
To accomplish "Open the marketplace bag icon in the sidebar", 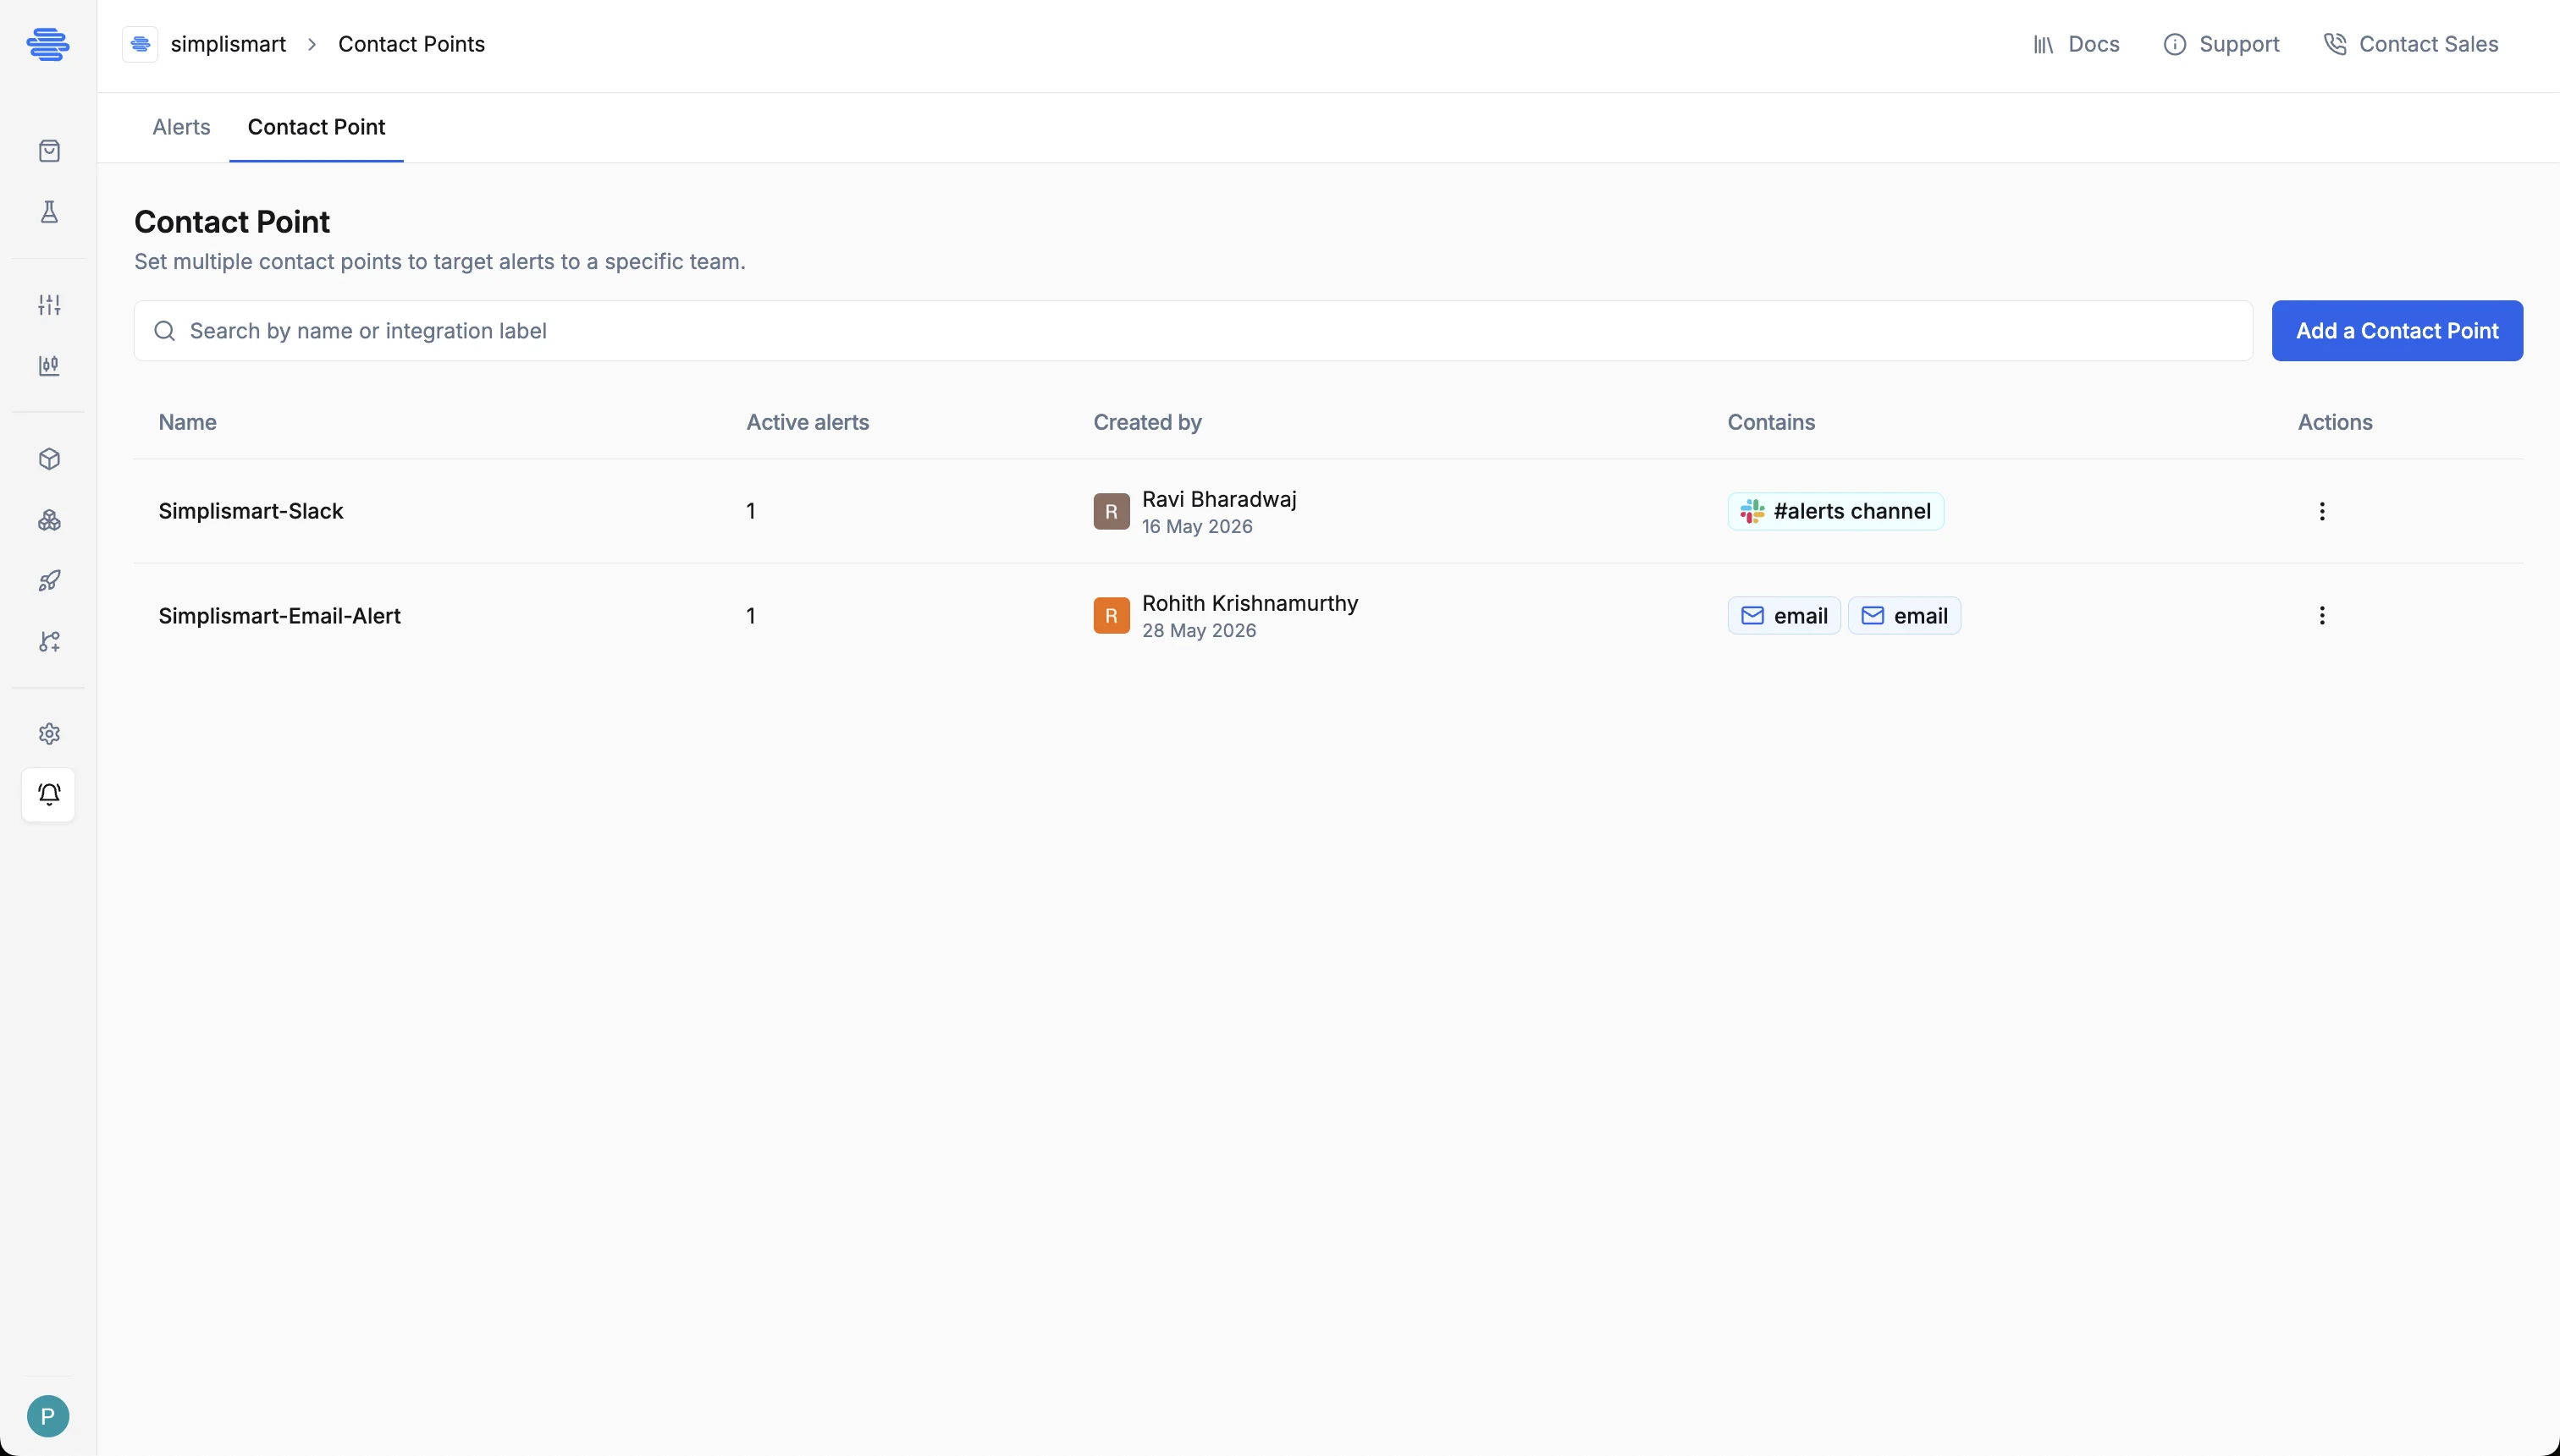I will [x=49, y=151].
